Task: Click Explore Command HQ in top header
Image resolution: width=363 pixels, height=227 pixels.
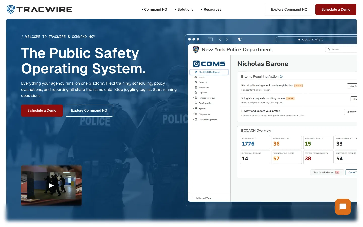Action: click(289, 9)
